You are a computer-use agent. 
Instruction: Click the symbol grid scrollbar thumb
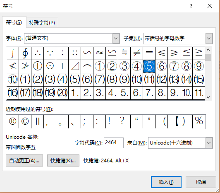pos(208,58)
